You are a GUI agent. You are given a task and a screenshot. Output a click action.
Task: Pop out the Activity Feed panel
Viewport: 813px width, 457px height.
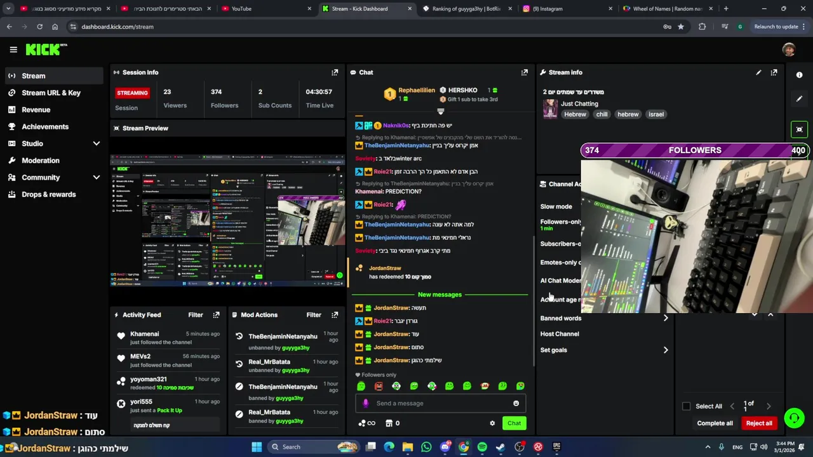pyautogui.click(x=216, y=315)
